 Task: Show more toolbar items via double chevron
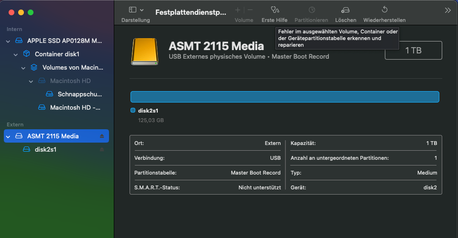coord(447,10)
